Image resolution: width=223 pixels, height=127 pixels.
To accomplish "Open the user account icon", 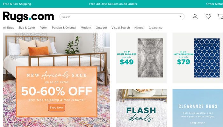I will click(195, 17).
